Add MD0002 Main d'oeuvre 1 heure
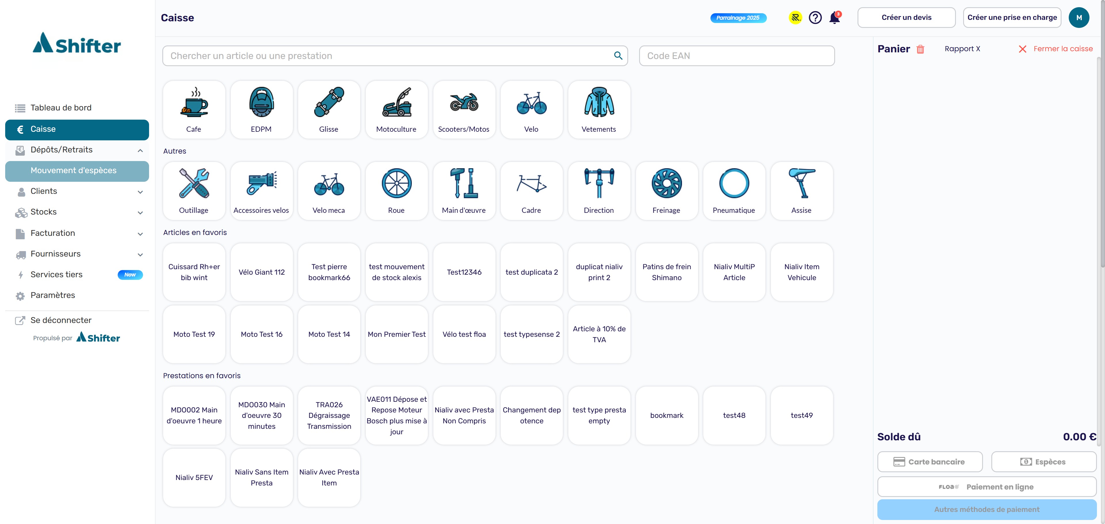 194,416
